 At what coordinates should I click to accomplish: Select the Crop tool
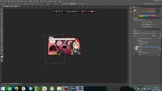pos(2,18)
